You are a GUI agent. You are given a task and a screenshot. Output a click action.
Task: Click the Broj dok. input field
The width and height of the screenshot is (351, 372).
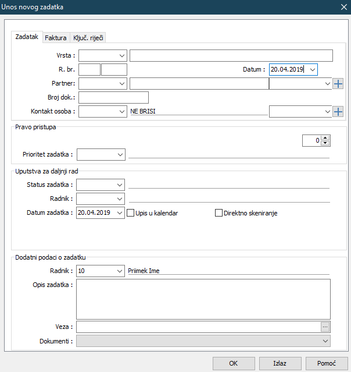pyautogui.click(x=113, y=97)
